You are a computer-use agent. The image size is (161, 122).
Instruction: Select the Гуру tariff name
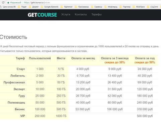[x=22, y=96]
